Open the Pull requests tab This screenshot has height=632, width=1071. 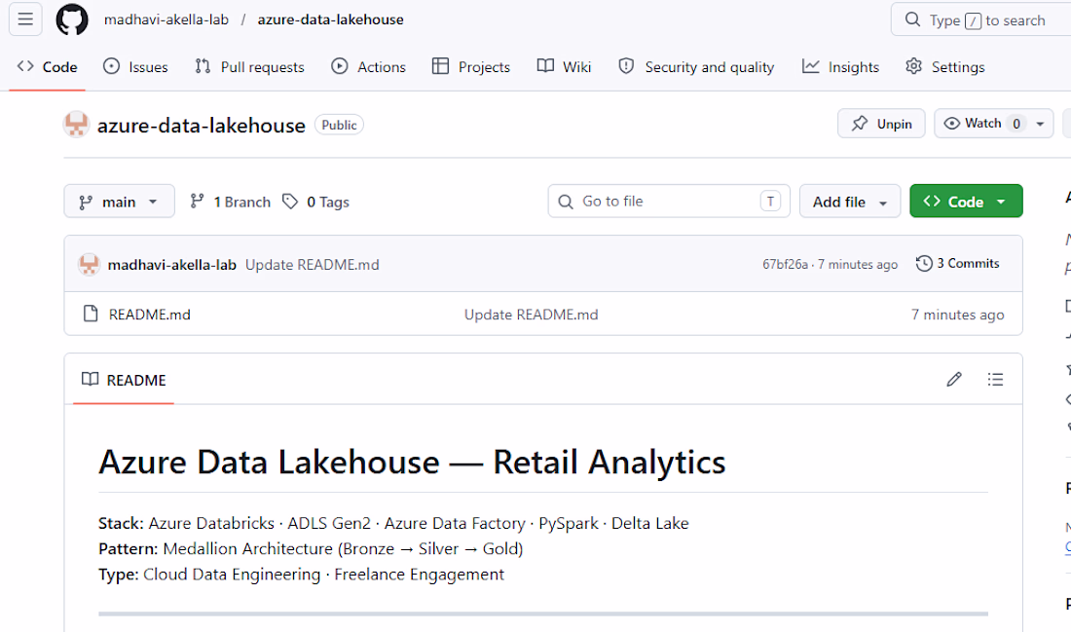249,67
